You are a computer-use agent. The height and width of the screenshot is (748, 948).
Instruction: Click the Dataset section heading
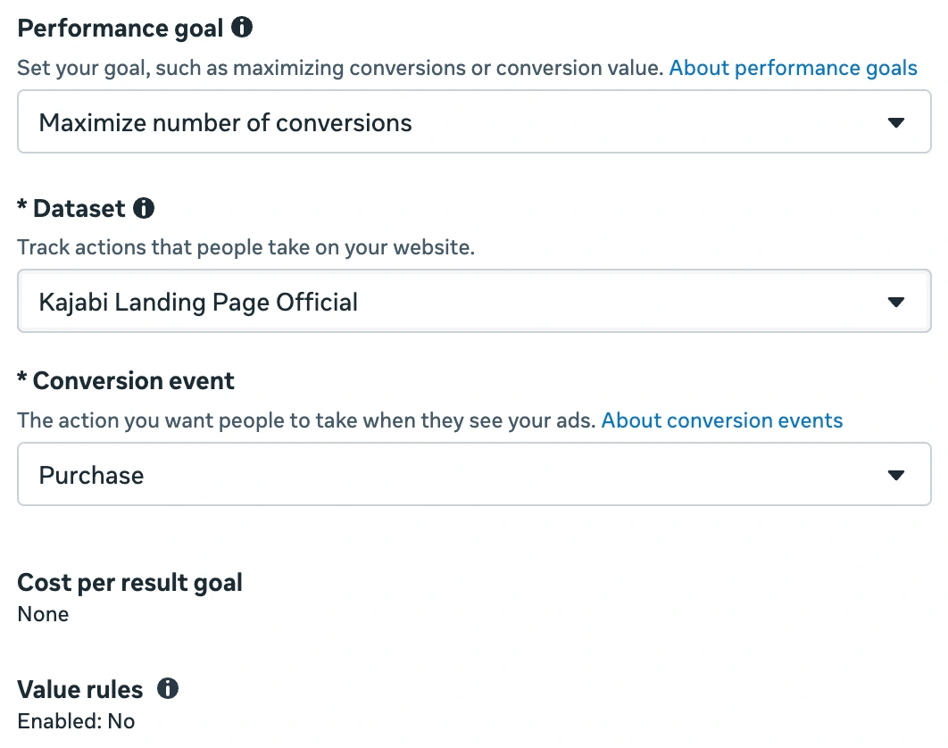coord(79,209)
